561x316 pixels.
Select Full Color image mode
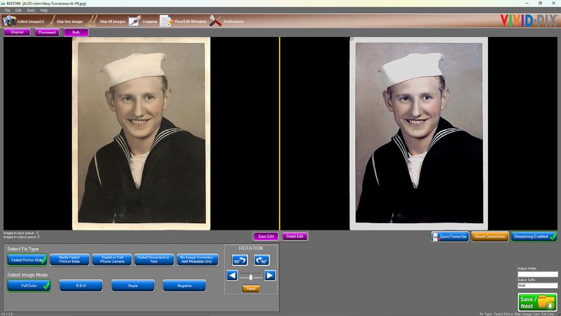(x=29, y=286)
